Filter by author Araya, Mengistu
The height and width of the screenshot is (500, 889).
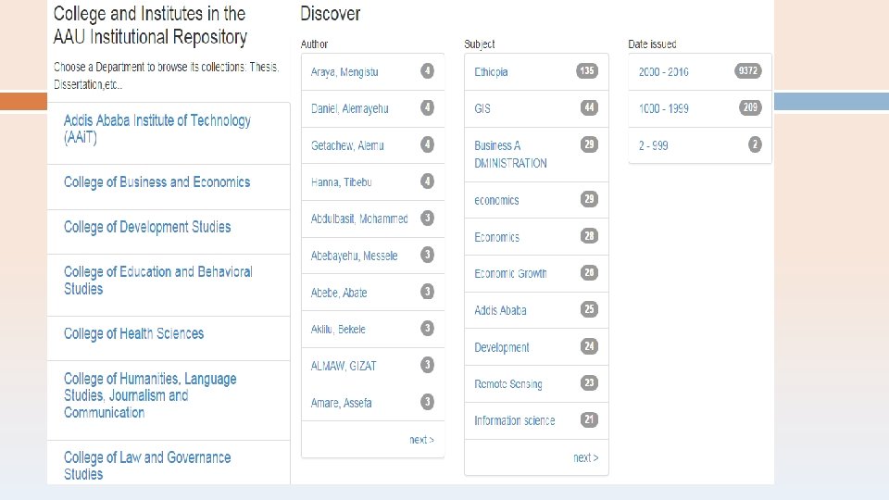[x=344, y=72]
